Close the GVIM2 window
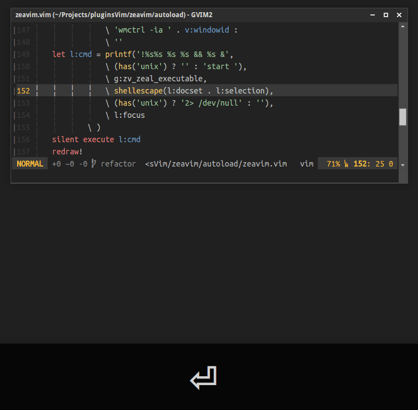 [399, 15]
